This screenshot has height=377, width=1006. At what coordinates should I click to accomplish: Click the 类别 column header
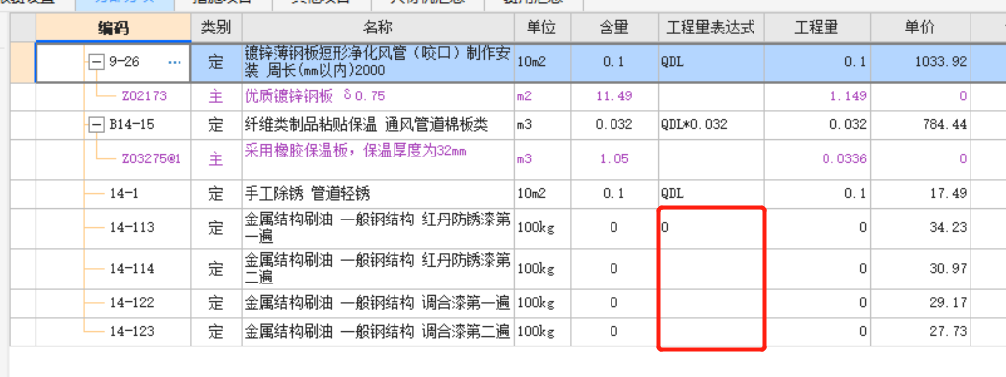click(216, 28)
